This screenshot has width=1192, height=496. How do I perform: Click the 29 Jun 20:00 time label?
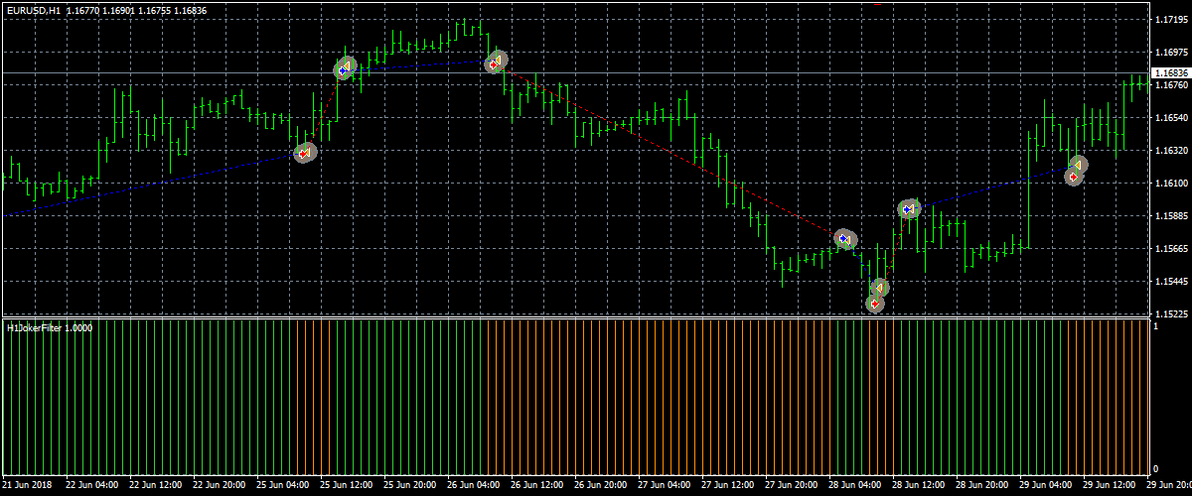pyautogui.click(x=1166, y=485)
